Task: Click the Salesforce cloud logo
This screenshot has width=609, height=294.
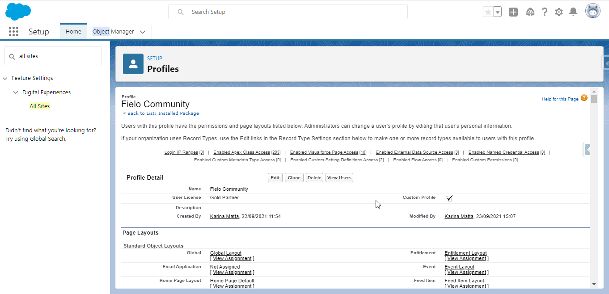Action: (18, 12)
